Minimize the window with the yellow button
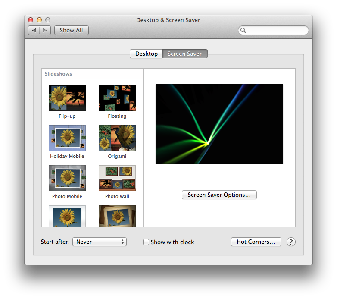 39,20
